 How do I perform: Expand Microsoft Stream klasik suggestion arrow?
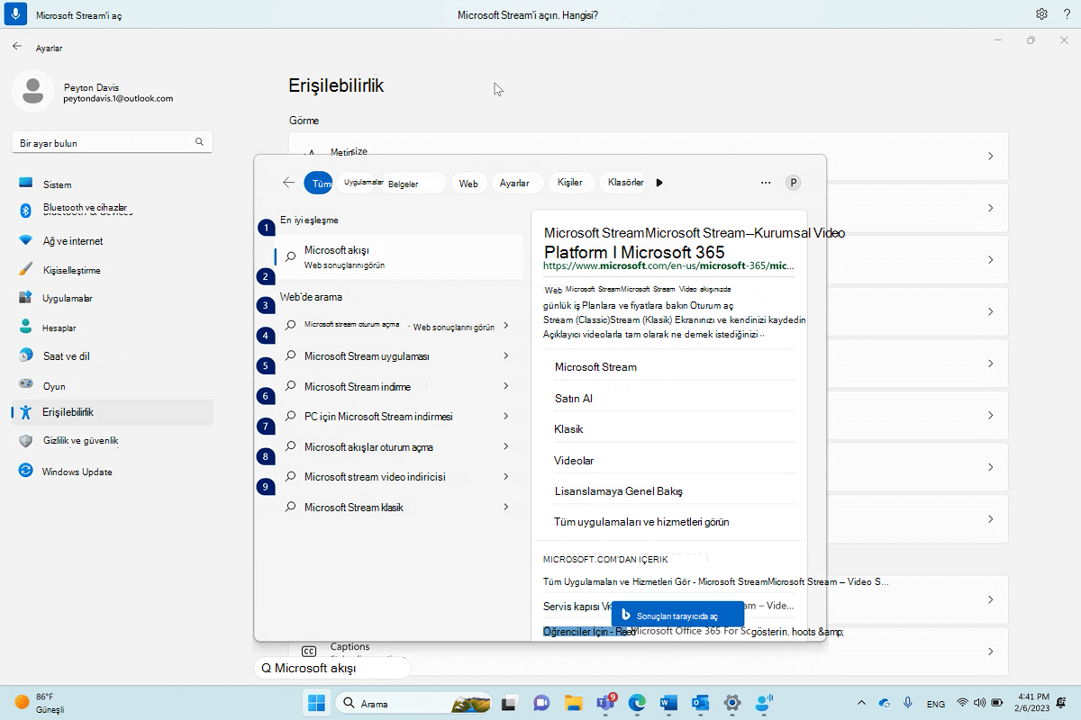506,507
